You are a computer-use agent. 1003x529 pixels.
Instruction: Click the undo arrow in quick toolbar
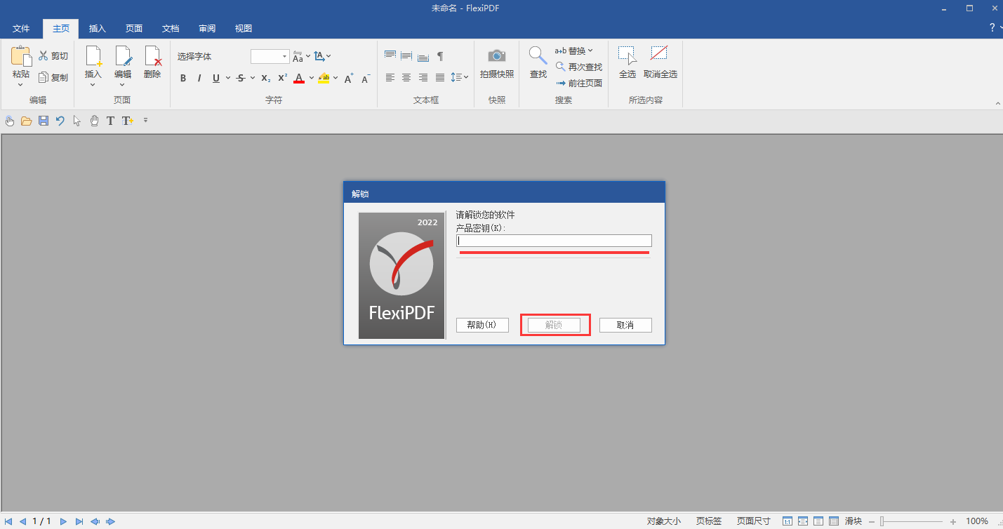pos(60,121)
